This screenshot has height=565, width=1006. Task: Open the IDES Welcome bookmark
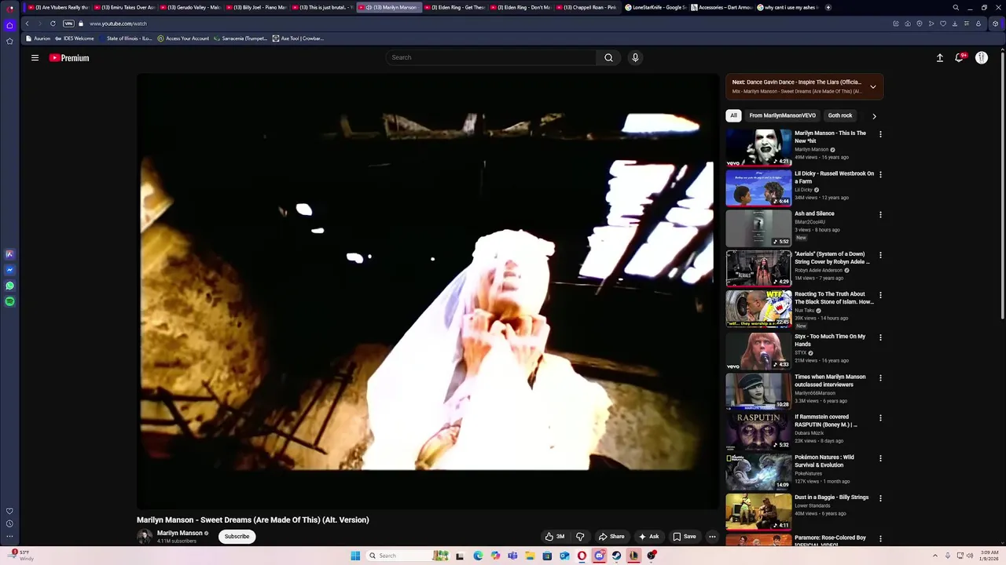(x=74, y=38)
